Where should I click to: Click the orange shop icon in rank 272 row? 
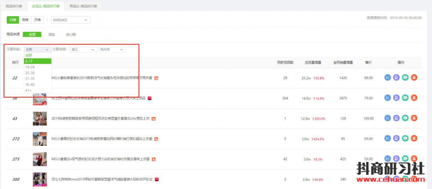414,138
